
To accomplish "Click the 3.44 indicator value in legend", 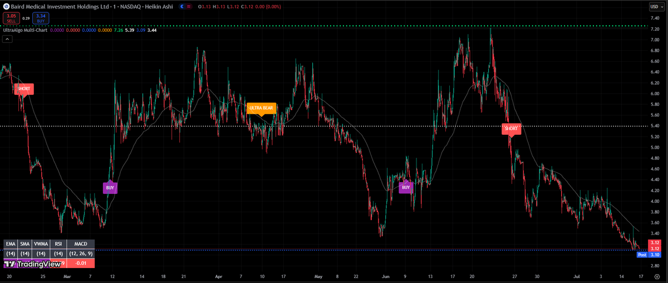I will (x=152, y=30).
